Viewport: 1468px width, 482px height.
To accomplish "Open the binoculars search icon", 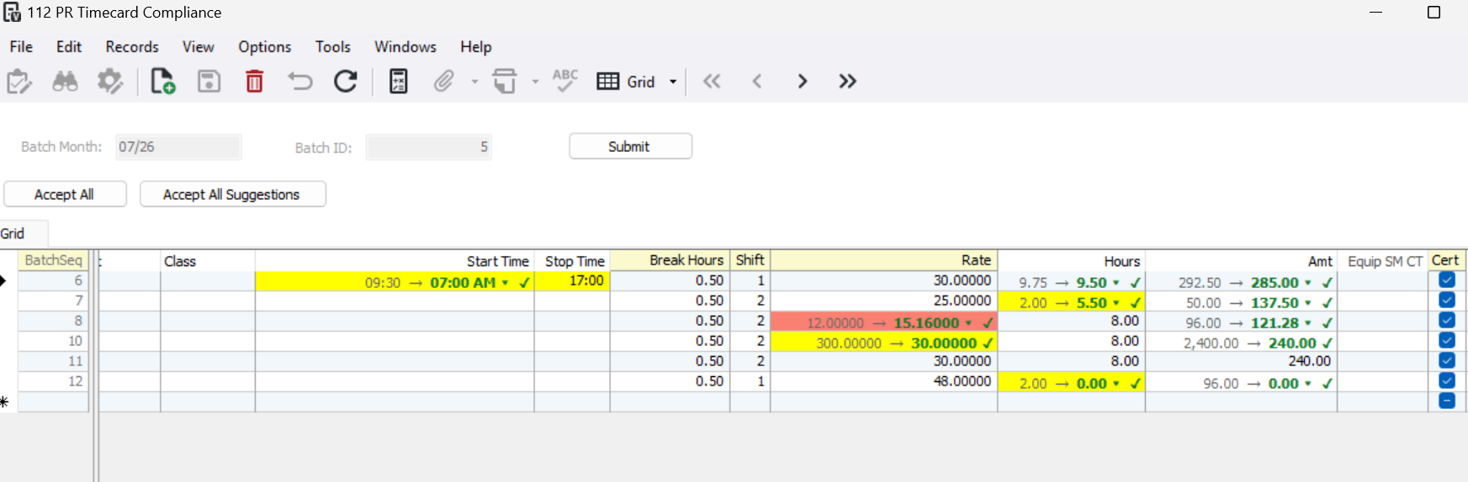I will [x=65, y=81].
